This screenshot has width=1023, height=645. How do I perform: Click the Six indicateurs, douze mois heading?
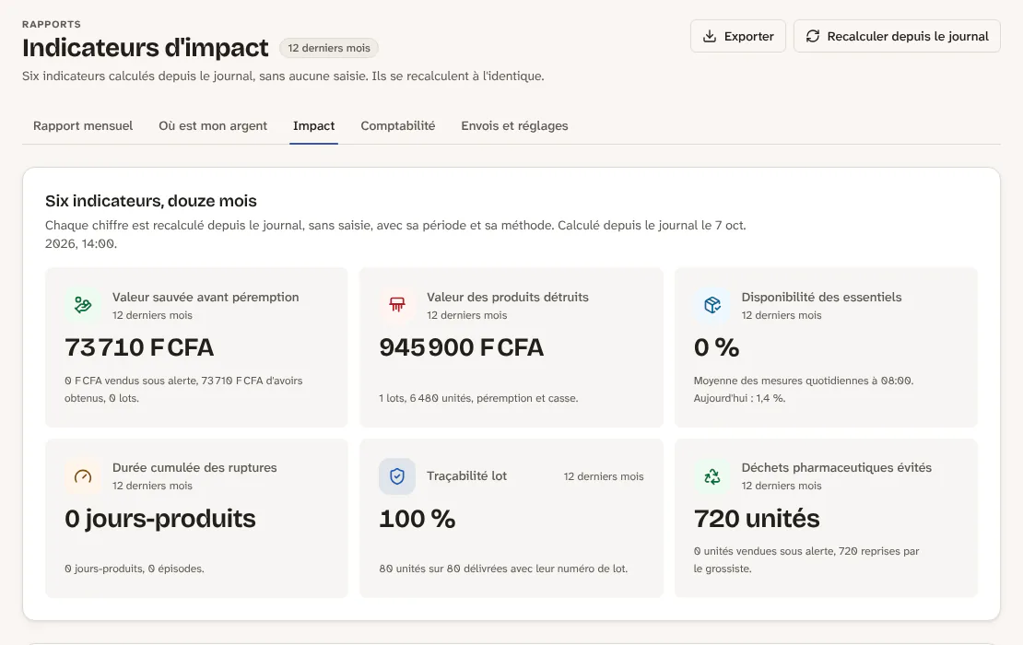[x=151, y=201]
